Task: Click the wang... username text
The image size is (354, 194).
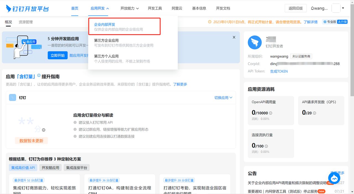Action: click(321, 8)
